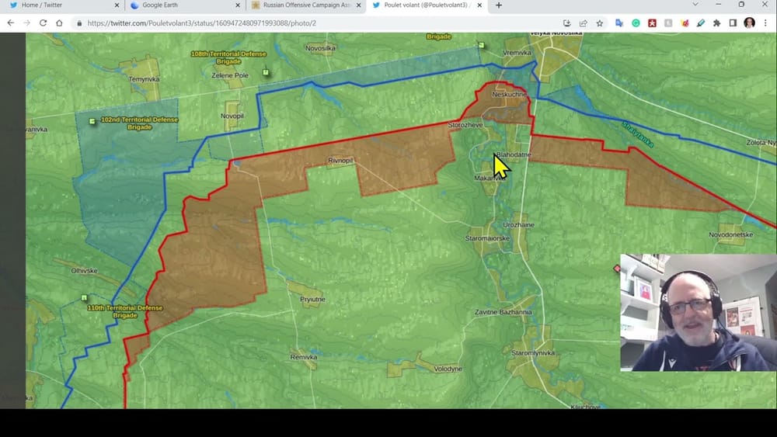Viewport: 777px width, 437px height.
Task: Reload the current Twitter page
Action: click(x=43, y=23)
